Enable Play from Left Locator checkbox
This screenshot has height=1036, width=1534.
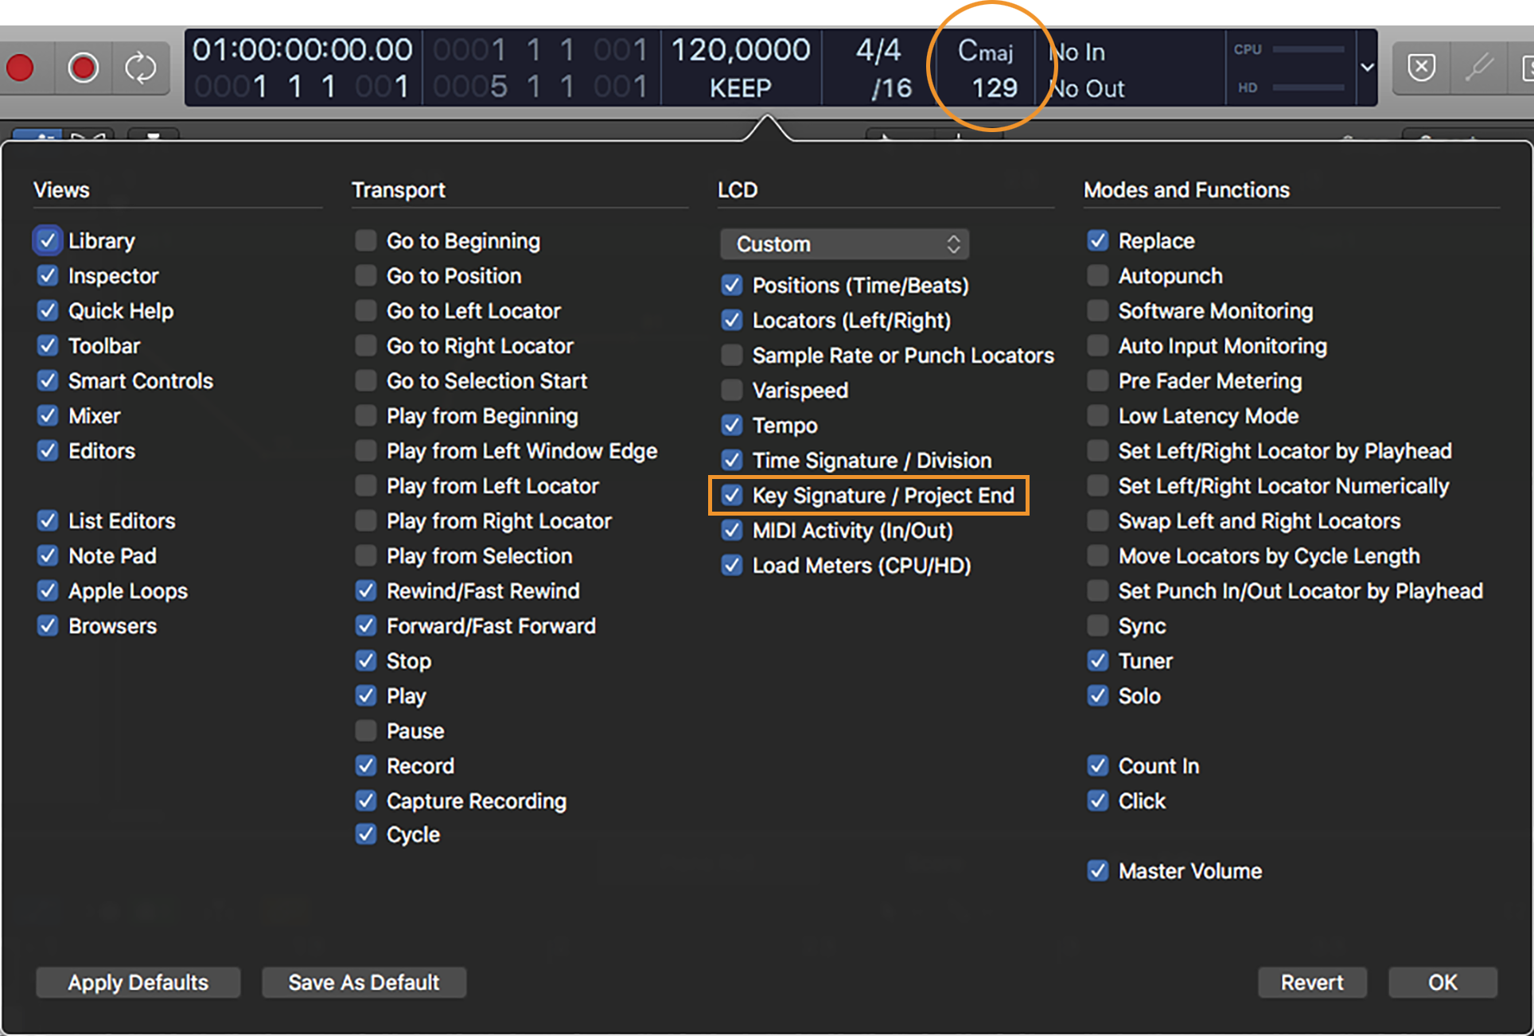pos(366,485)
